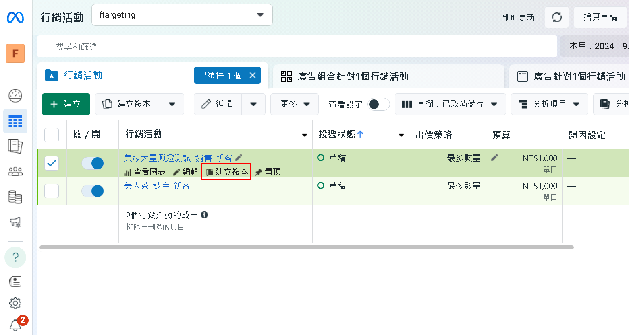The width and height of the screenshot is (629, 335).
Task: Click the refresh icon button
Action: tap(557, 17)
